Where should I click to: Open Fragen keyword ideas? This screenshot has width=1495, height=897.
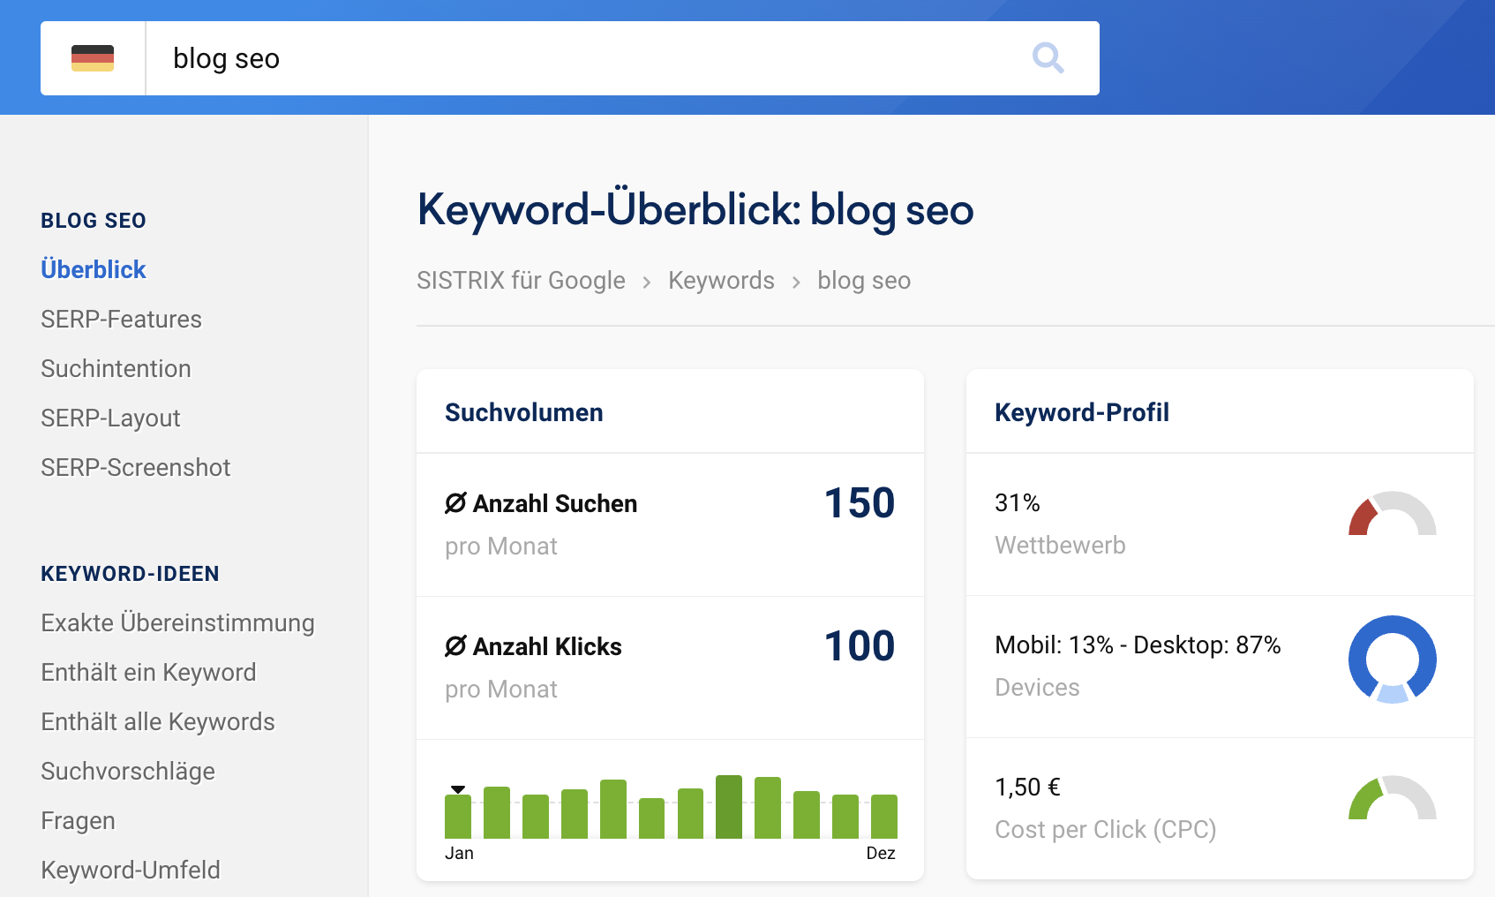point(78,820)
